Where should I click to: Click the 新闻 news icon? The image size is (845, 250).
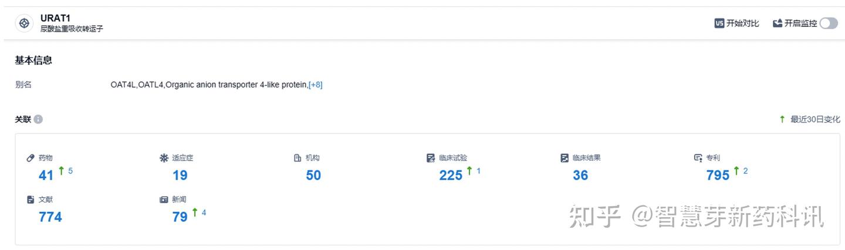(164, 200)
